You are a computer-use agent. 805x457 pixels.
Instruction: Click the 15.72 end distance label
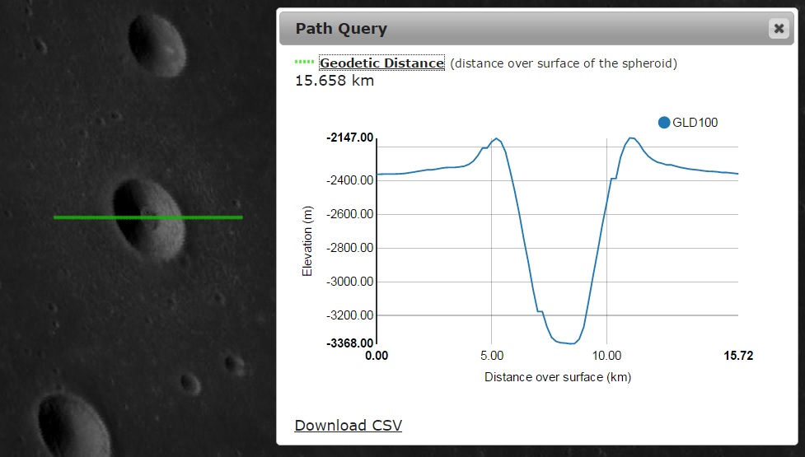pos(737,356)
